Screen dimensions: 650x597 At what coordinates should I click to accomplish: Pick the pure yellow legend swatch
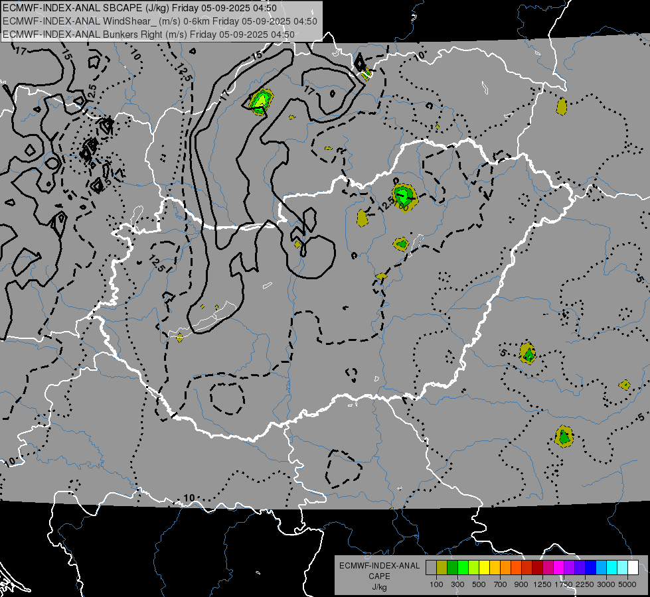tap(484, 568)
